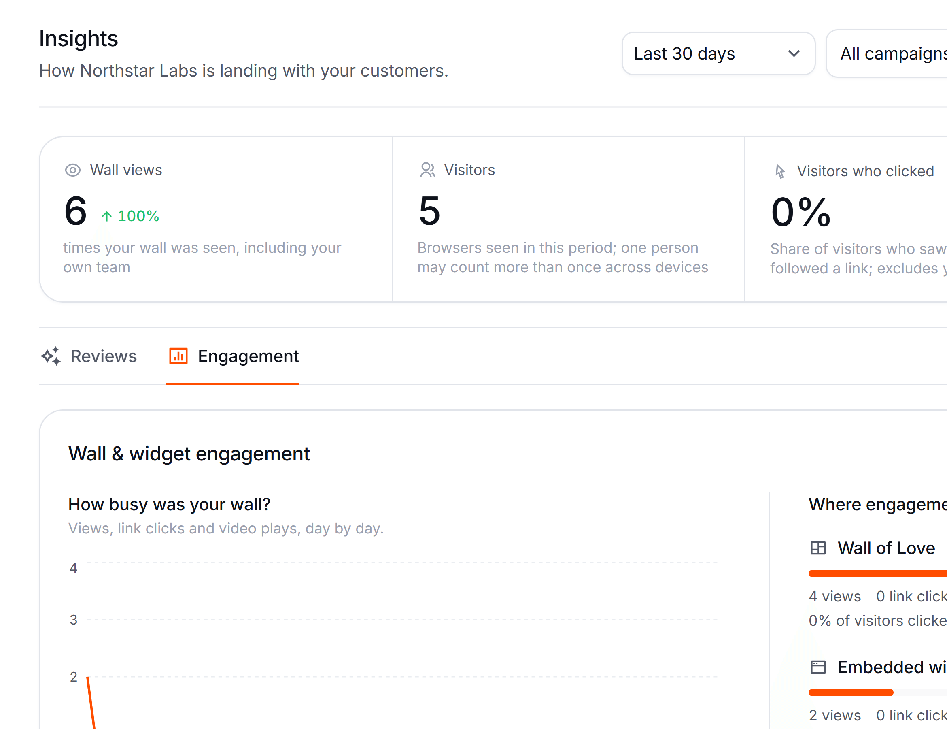The image size is (947, 729).
Task: Click the 4 views text under Wall of Love
Action: pyautogui.click(x=834, y=597)
